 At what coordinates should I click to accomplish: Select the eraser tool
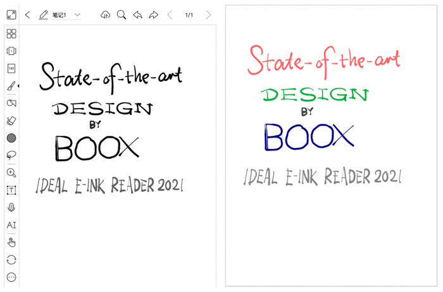[x=11, y=121]
